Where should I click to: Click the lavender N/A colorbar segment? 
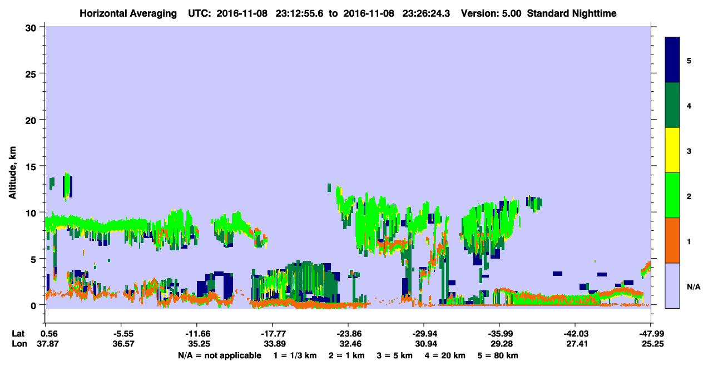pyautogui.click(x=672, y=285)
